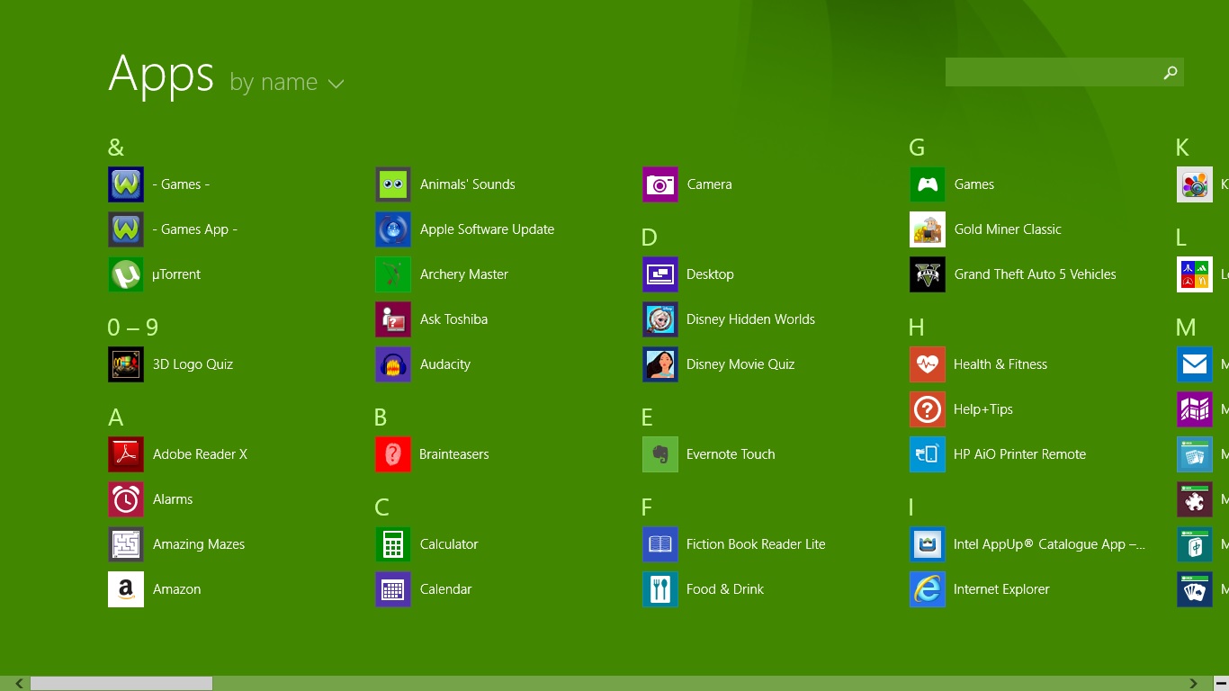Expand the 'by name' sort dropdown
The image size is (1229, 691).
click(x=287, y=82)
